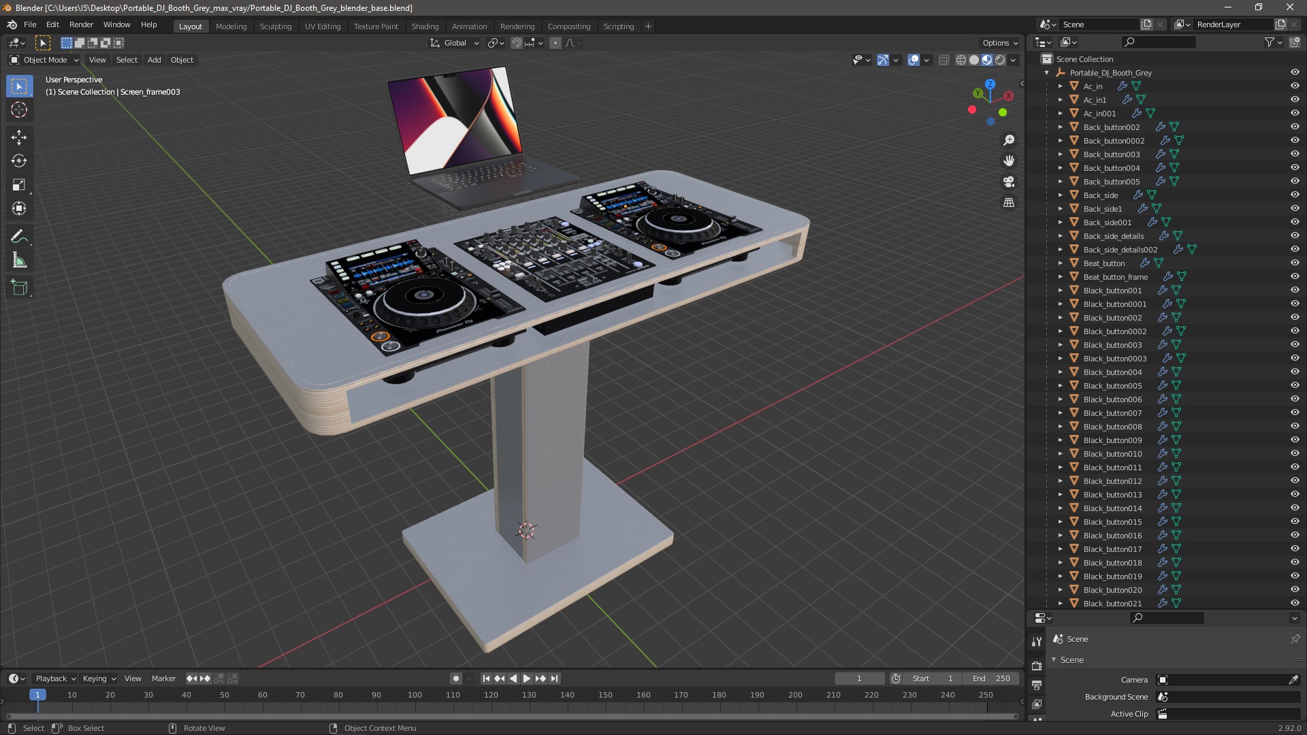This screenshot has height=735, width=1307.
Task: Switch to solid viewport shading
Action: tap(974, 60)
